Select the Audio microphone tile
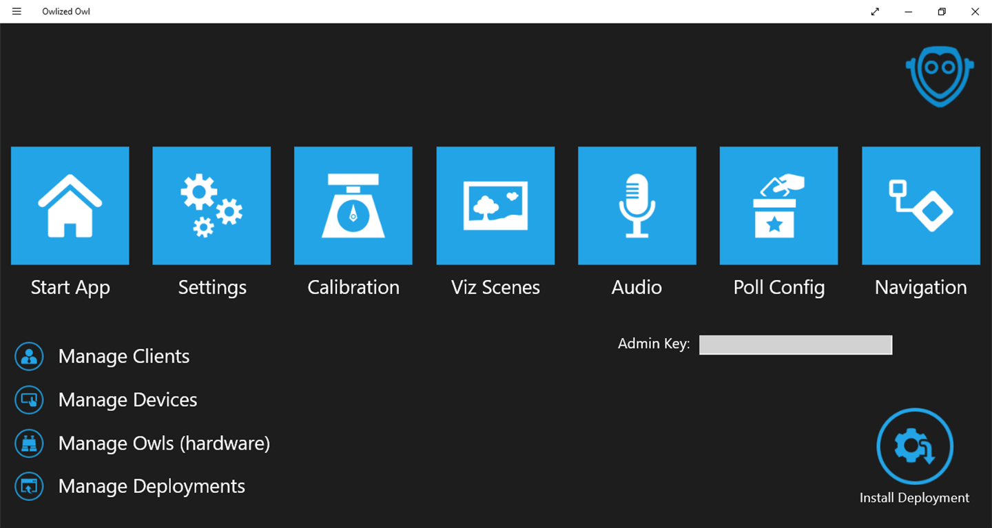Image resolution: width=992 pixels, height=528 pixels. click(x=637, y=205)
